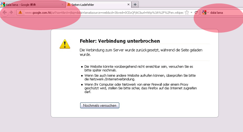Click bullet 'Wenn Ihr Computer oder Netzwerk'
This screenshot has height=132, width=243.
[x=141, y=88]
